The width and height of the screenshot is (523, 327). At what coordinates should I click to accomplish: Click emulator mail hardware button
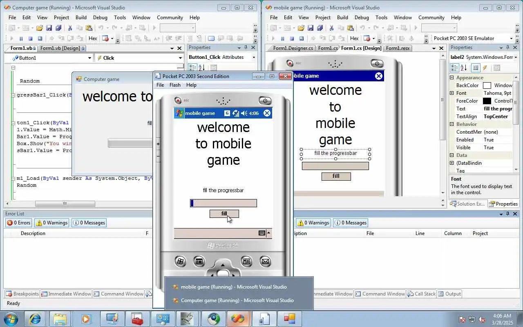[266, 262]
